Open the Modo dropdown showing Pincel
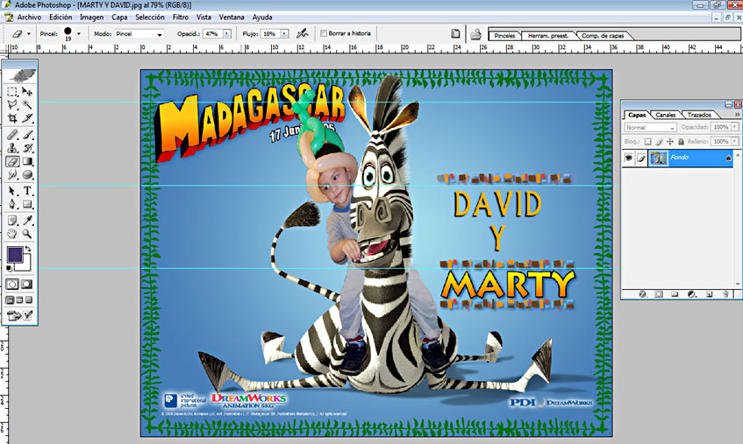The width and height of the screenshot is (743, 444). point(139,34)
